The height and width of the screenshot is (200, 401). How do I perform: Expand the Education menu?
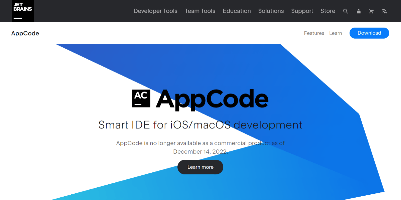point(237,11)
